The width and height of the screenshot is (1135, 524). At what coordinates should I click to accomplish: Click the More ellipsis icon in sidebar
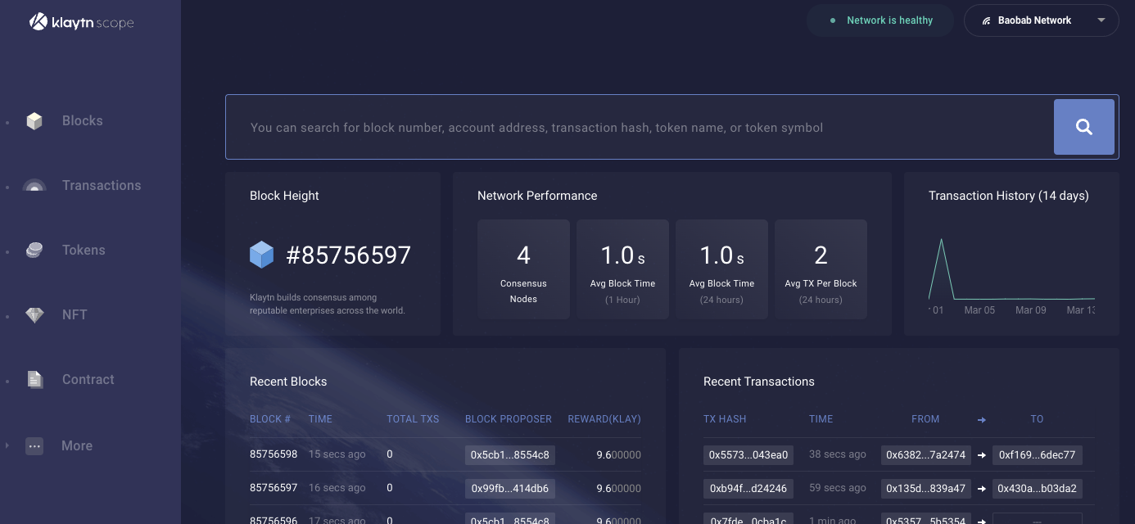[x=34, y=446]
